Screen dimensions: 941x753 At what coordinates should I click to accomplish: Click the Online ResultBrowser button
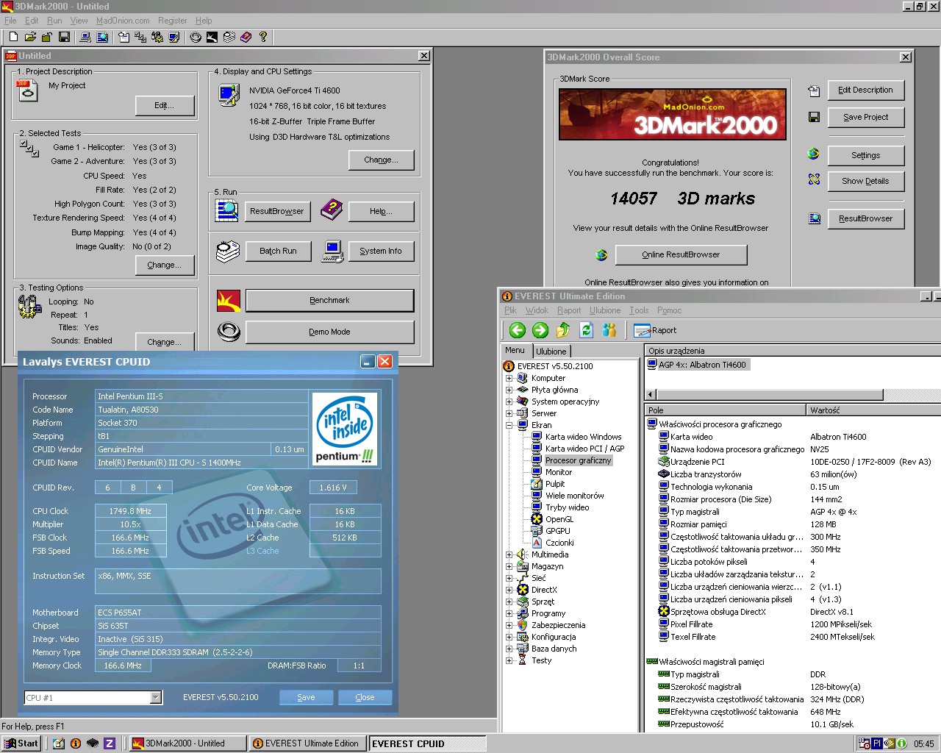tap(681, 254)
